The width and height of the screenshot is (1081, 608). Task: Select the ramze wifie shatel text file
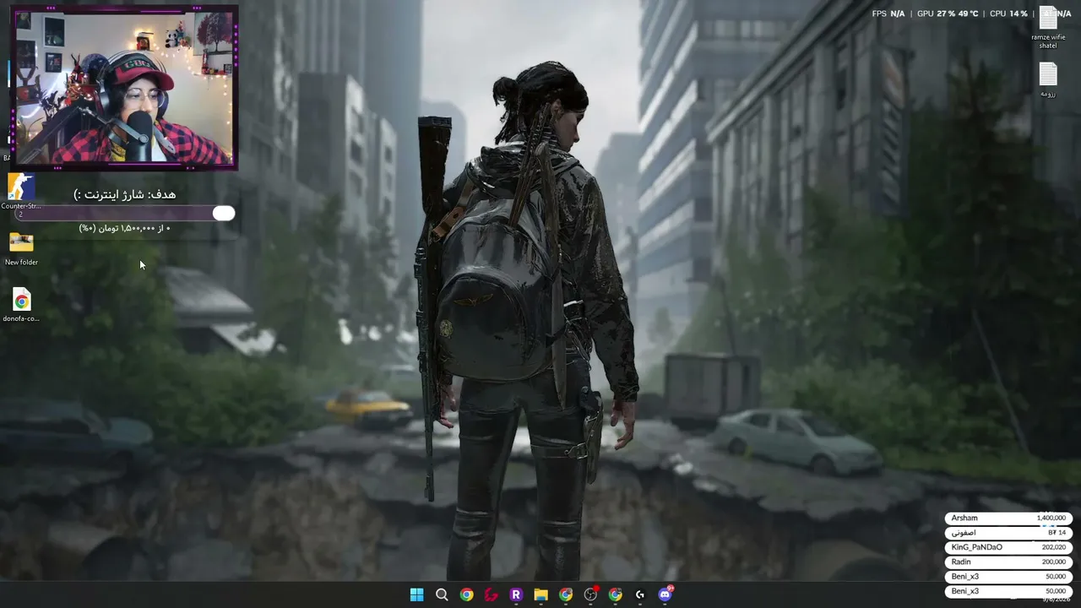(1048, 27)
